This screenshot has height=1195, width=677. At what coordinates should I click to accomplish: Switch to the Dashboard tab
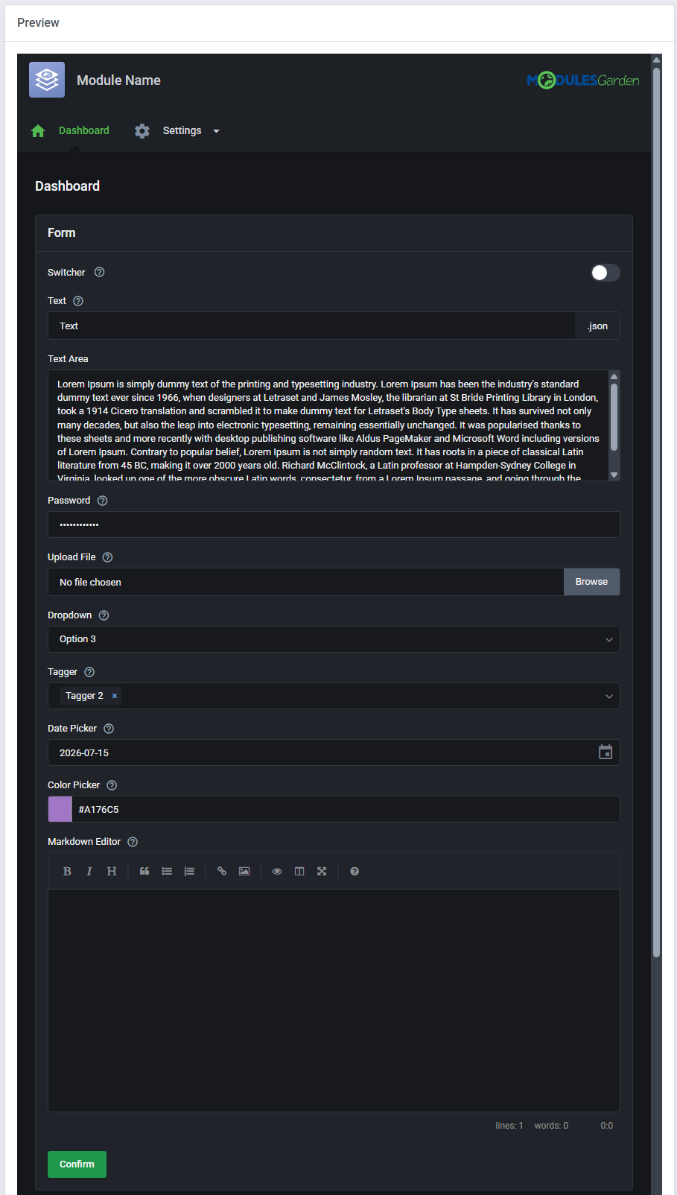84,130
